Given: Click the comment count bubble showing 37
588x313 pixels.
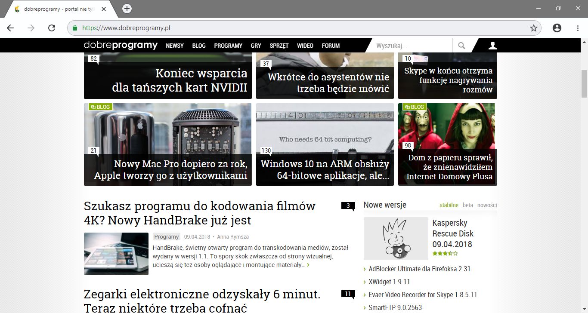Looking at the screenshot, I should (x=266, y=64).
